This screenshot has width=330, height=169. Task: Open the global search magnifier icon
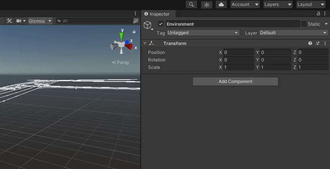tap(191, 5)
